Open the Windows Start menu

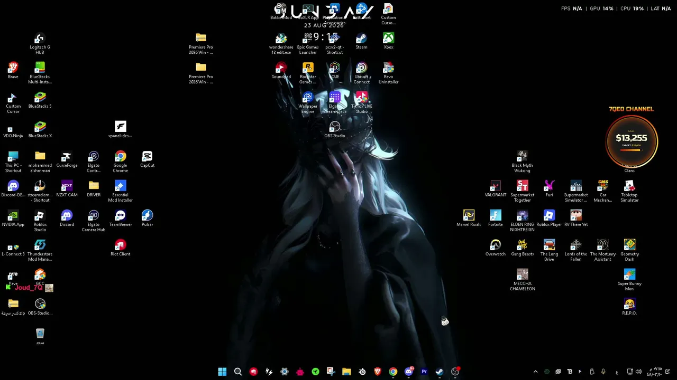pyautogui.click(x=222, y=372)
